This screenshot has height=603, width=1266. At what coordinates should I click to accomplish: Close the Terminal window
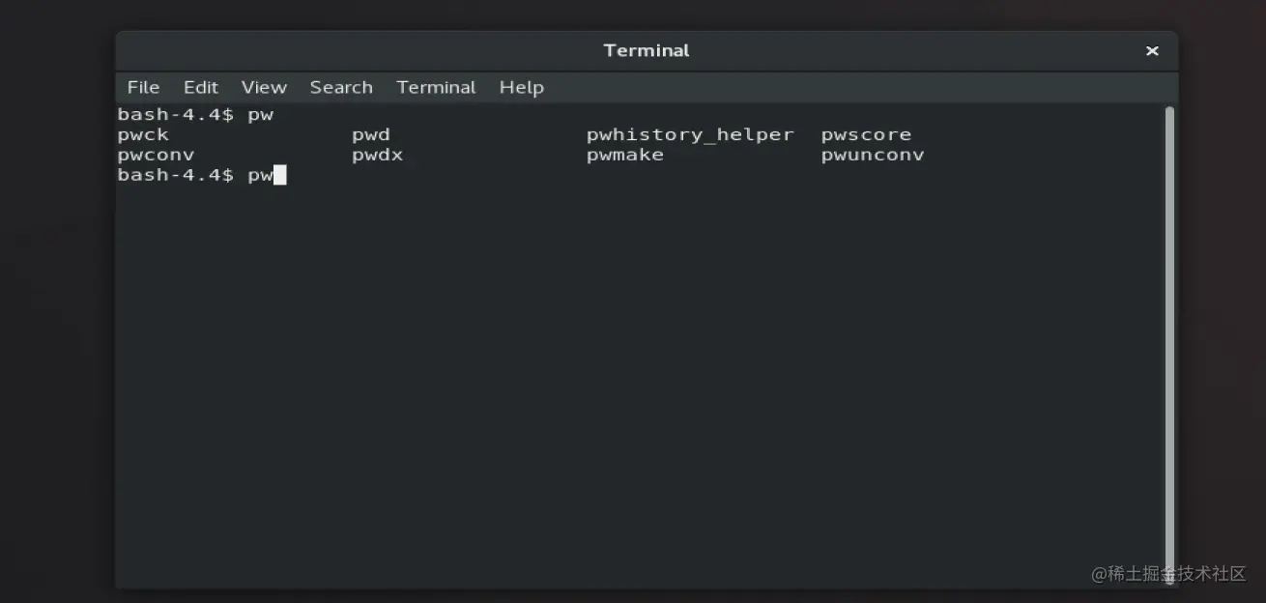coord(1152,51)
